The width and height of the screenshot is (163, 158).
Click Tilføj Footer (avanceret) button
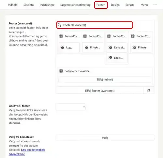point(100,91)
